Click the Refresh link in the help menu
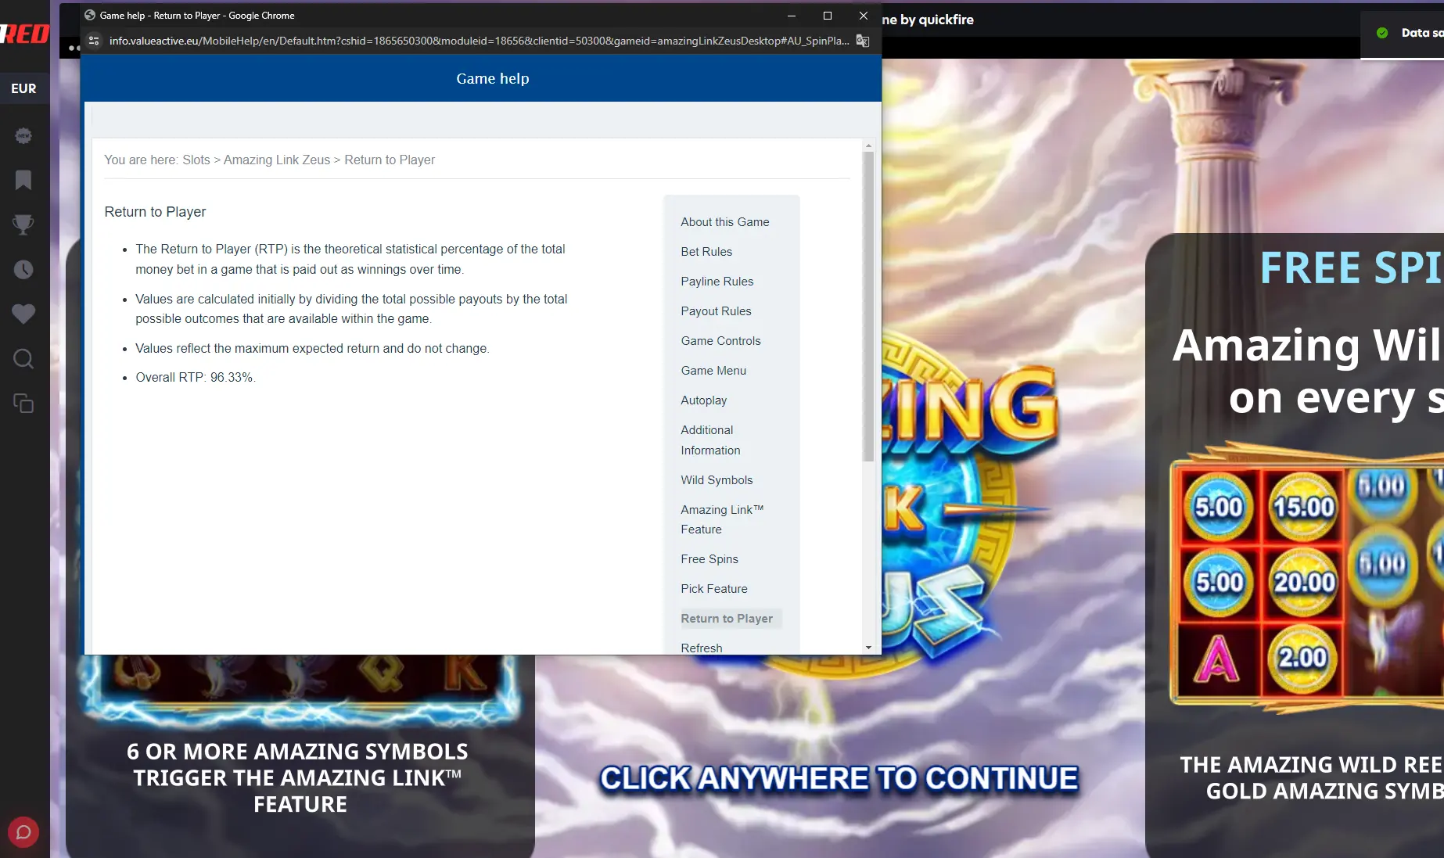 702,648
